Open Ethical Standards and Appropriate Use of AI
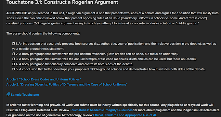The width and height of the screenshot is (221, 117). click(x=124, y=115)
